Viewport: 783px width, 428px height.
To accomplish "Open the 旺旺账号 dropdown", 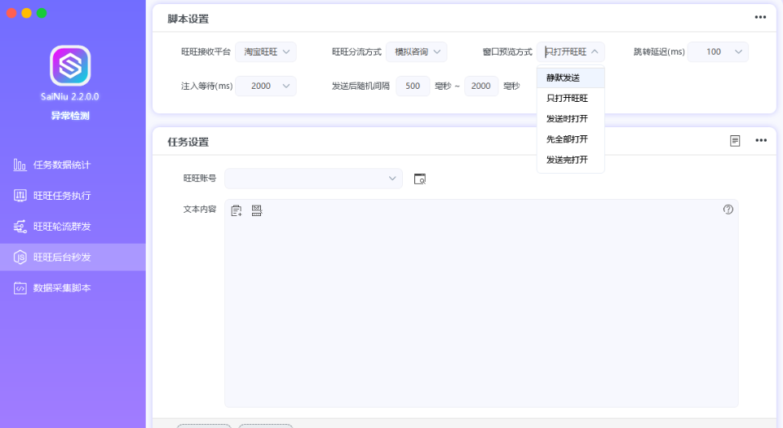I will (313, 179).
